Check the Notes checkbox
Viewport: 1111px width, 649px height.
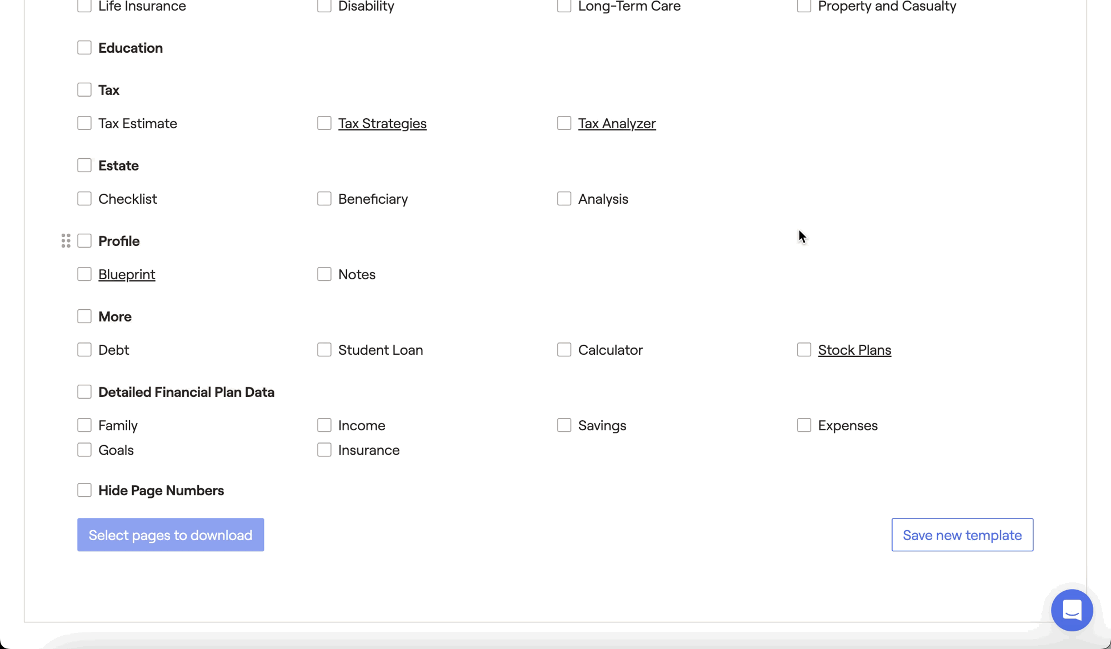[324, 274]
